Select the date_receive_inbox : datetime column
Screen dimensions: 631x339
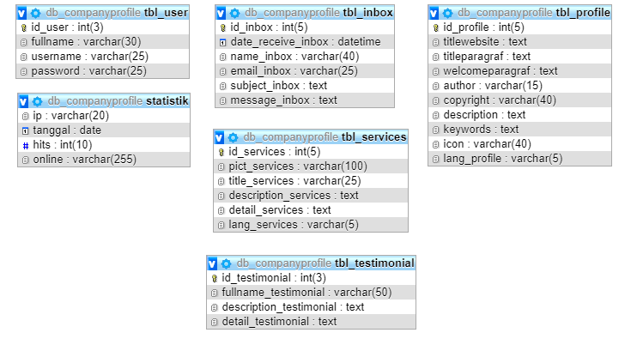click(x=305, y=42)
